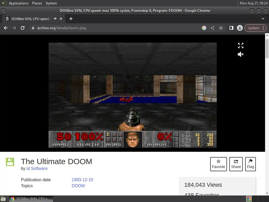The width and height of the screenshot is (269, 202).
Task: Open the System menu
Action: click(x=51, y=3)
